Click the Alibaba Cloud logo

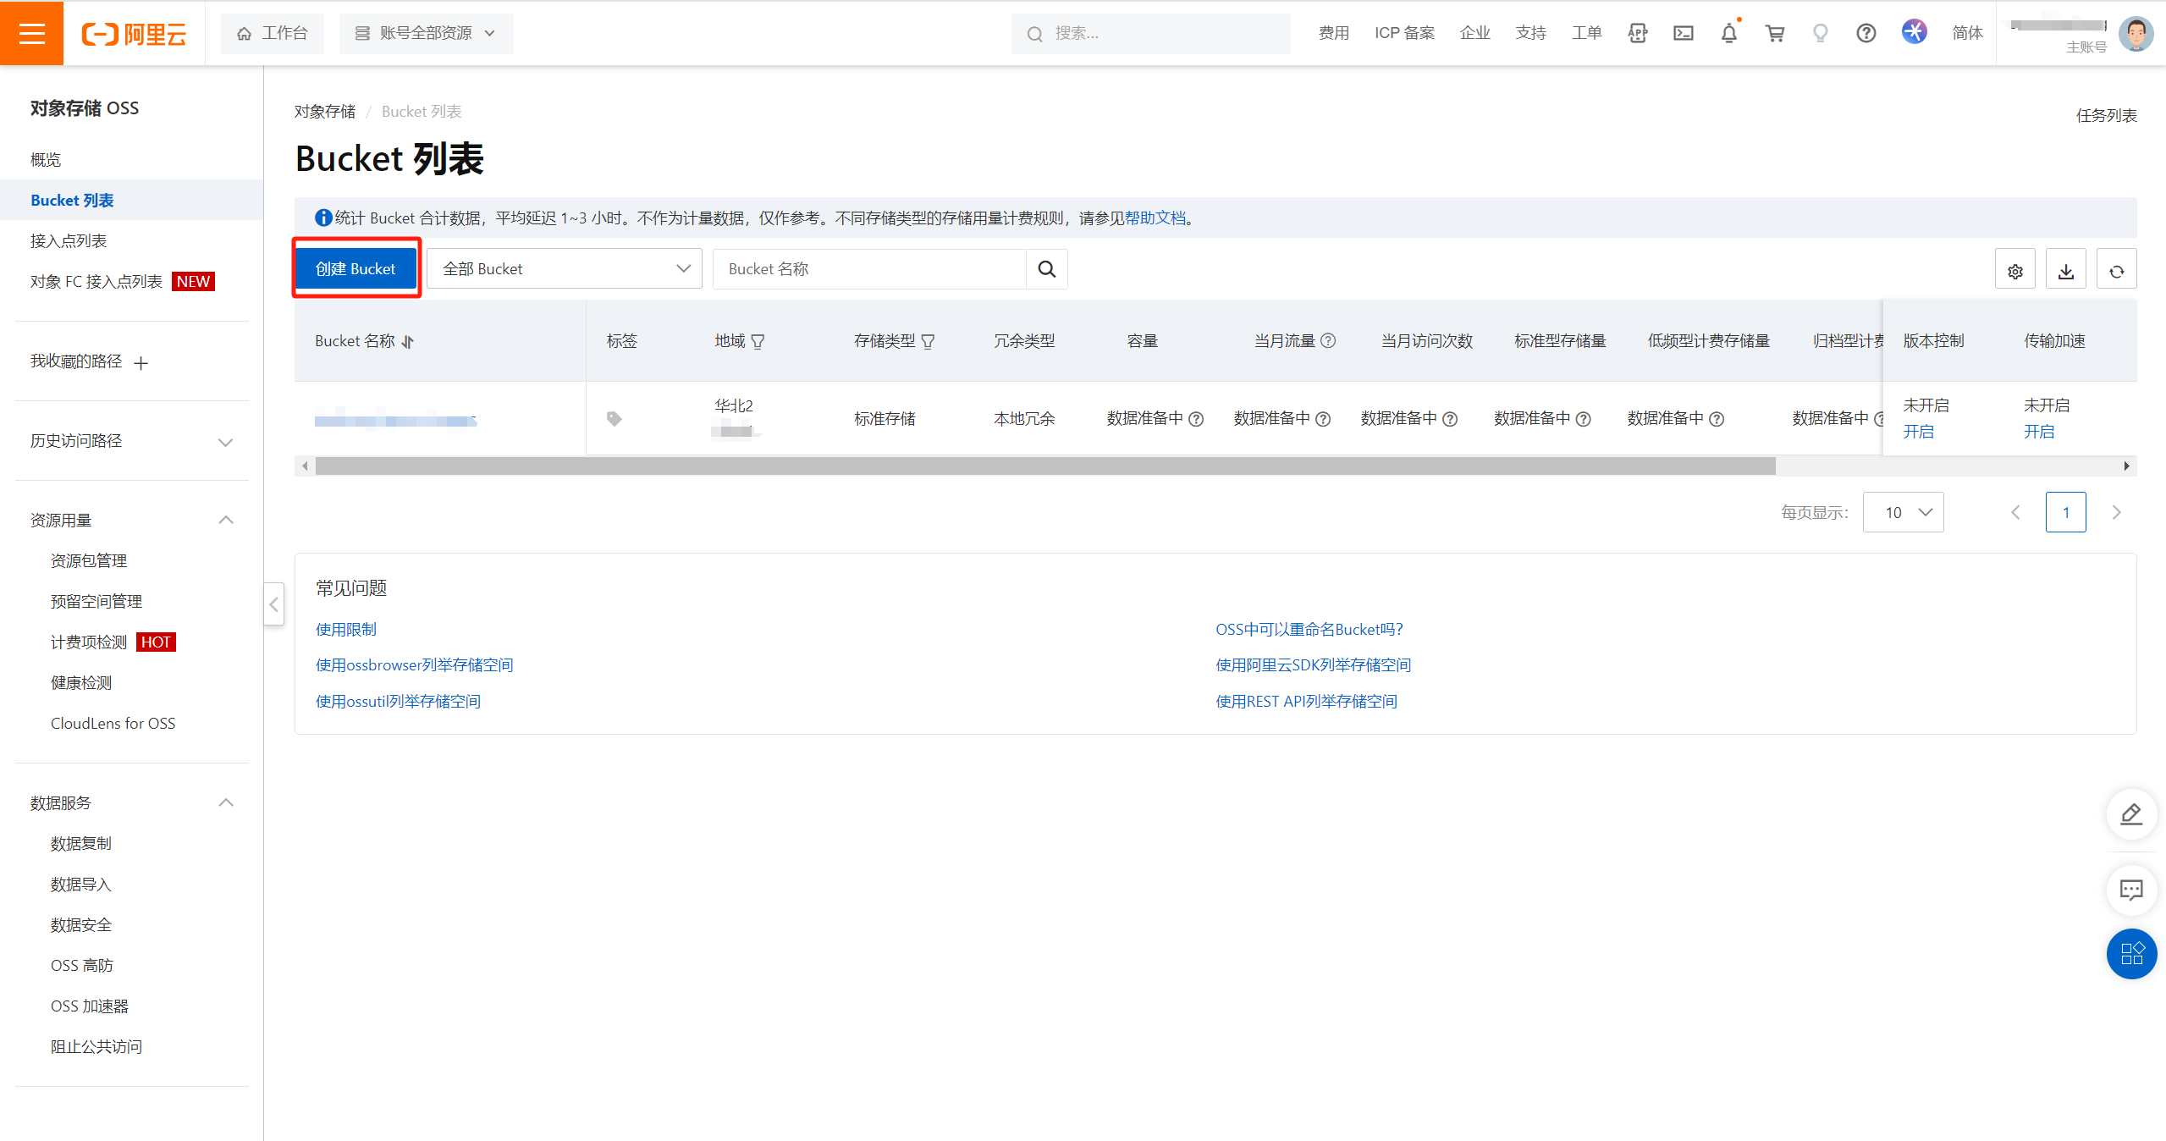pos(134,34)
